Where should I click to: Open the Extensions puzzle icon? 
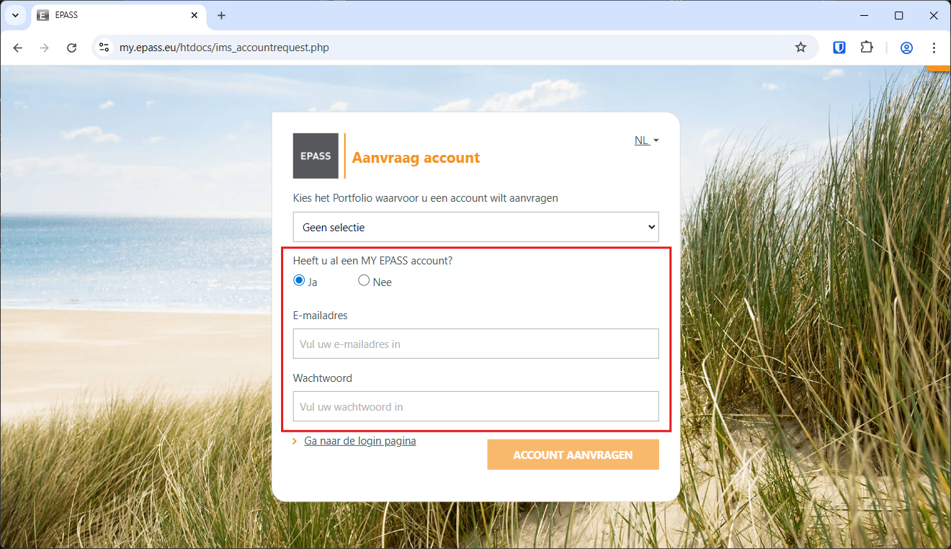[867, 48]
